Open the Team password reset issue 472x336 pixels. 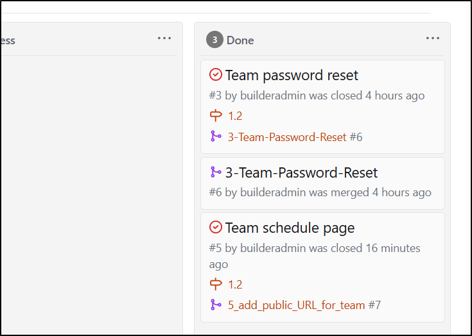coord(292,75)
